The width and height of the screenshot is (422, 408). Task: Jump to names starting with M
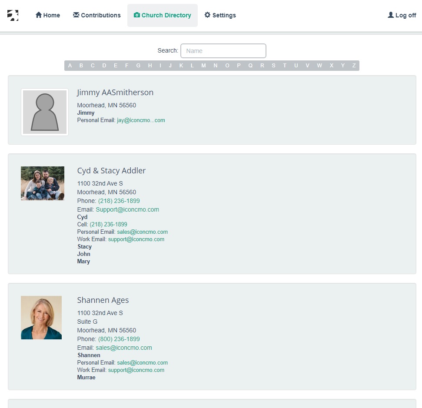tap(203, 66)
